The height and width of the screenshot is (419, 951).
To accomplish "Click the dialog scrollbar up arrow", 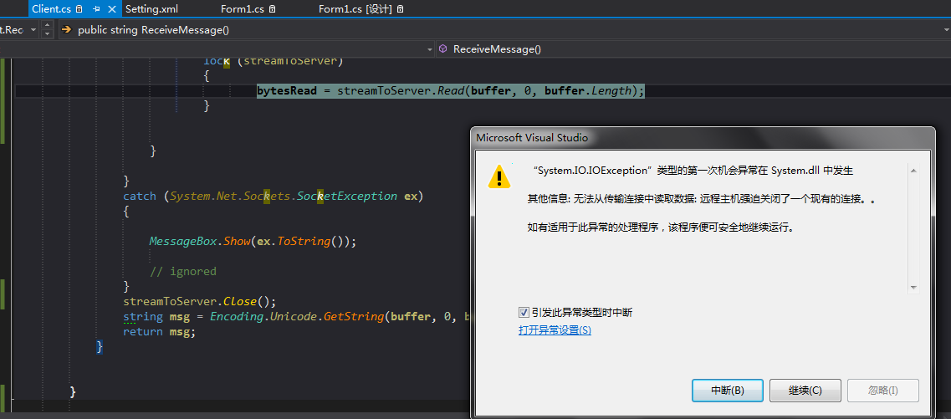I will [914, 169].
